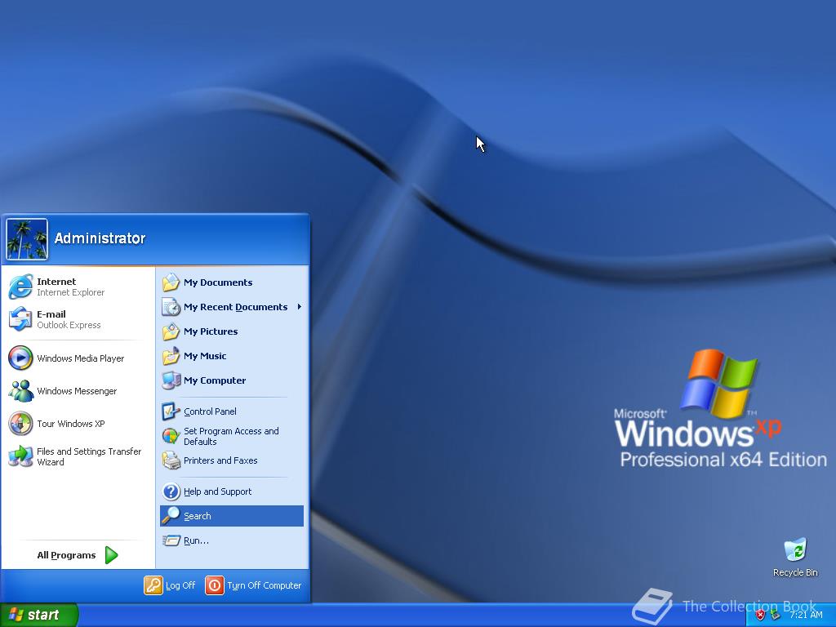Open the Security Center alert in system tray

[759, 615]
